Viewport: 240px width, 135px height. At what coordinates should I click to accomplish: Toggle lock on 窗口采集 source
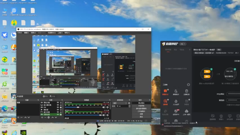pos(61,112)
